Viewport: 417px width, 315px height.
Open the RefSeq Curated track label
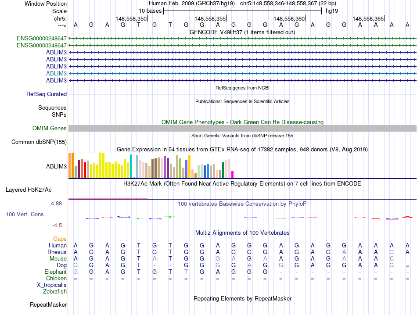(x=47, y=94)
